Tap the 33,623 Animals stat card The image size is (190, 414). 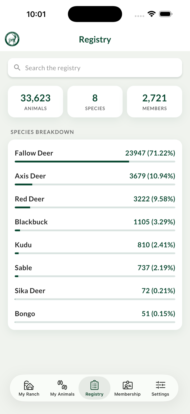(x=35, y=101)
